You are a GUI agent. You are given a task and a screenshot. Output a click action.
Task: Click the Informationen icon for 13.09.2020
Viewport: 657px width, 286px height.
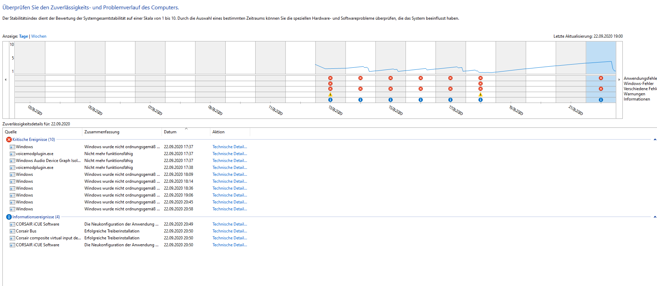pyautogui.click(x=330, y=100)
